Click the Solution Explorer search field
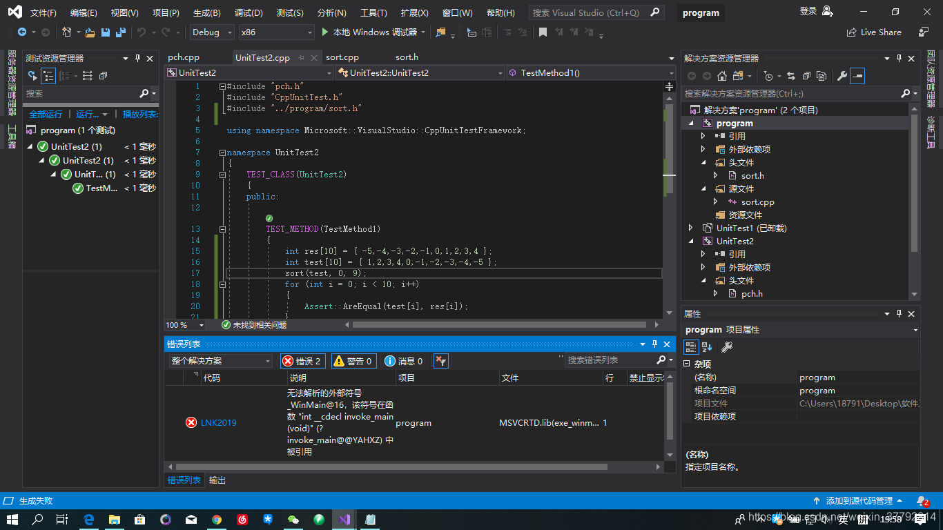 pos(801,93)
